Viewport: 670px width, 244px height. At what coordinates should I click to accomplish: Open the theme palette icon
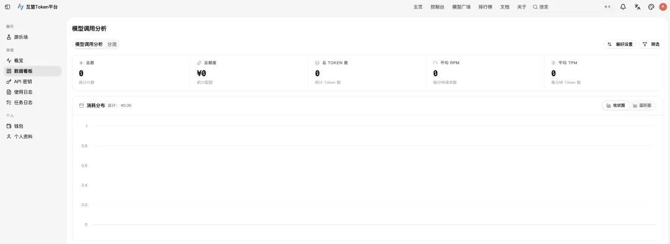[651, 7]
